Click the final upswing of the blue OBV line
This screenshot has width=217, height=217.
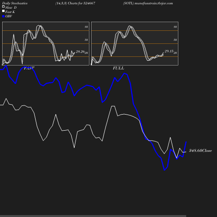point(185,149)
